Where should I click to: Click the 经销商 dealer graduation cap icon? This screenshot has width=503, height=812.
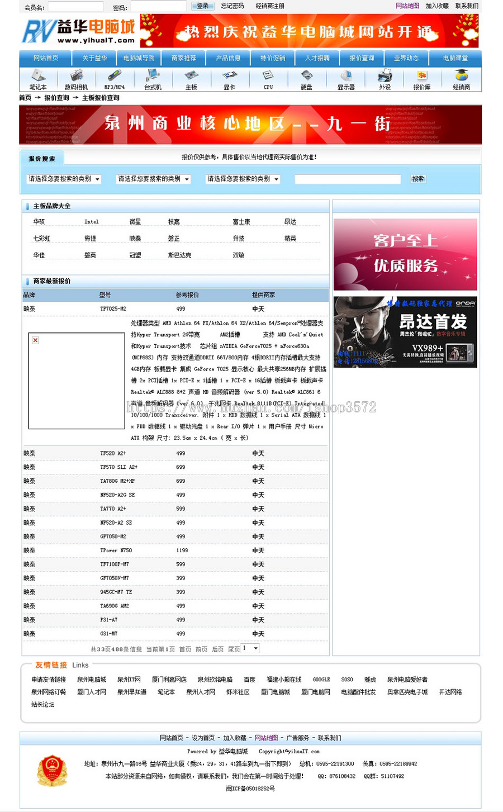coord(461,78)
